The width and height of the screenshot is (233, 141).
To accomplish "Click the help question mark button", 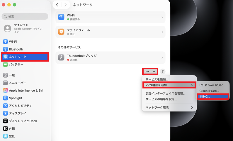I will point(163,72).
